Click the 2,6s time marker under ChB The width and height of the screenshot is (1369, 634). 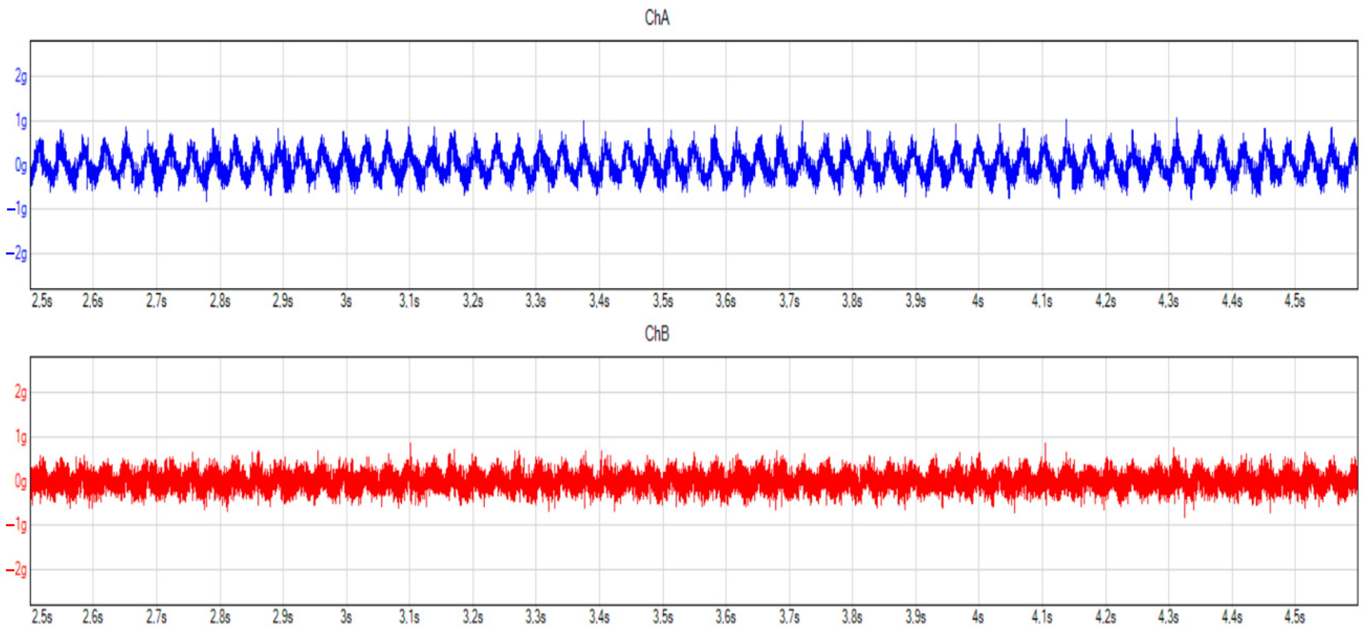click(x=93, y=618)
